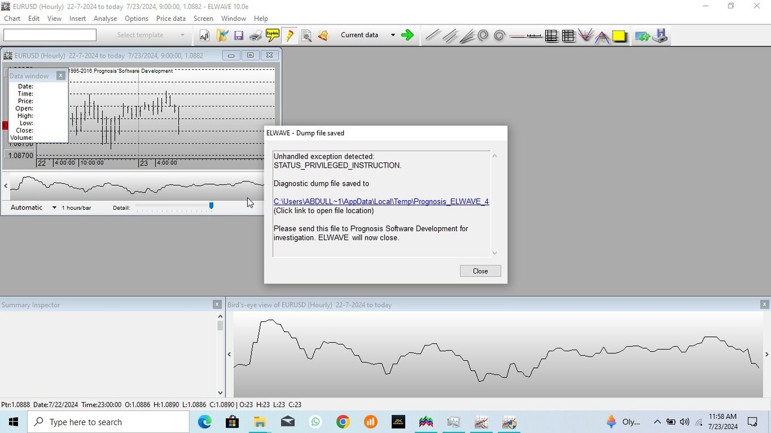Select the fan lines tool
The height and width of the screenshot is (433, 771).
466,36
